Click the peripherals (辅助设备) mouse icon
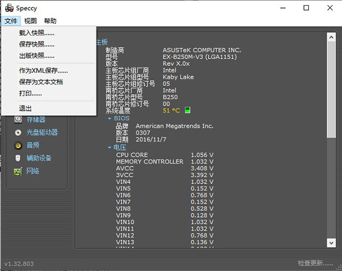The width and height of the screenshot is (342, 271). [18, 158]
